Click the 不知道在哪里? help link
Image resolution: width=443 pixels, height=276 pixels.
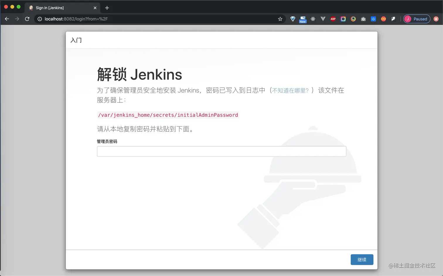290,91
